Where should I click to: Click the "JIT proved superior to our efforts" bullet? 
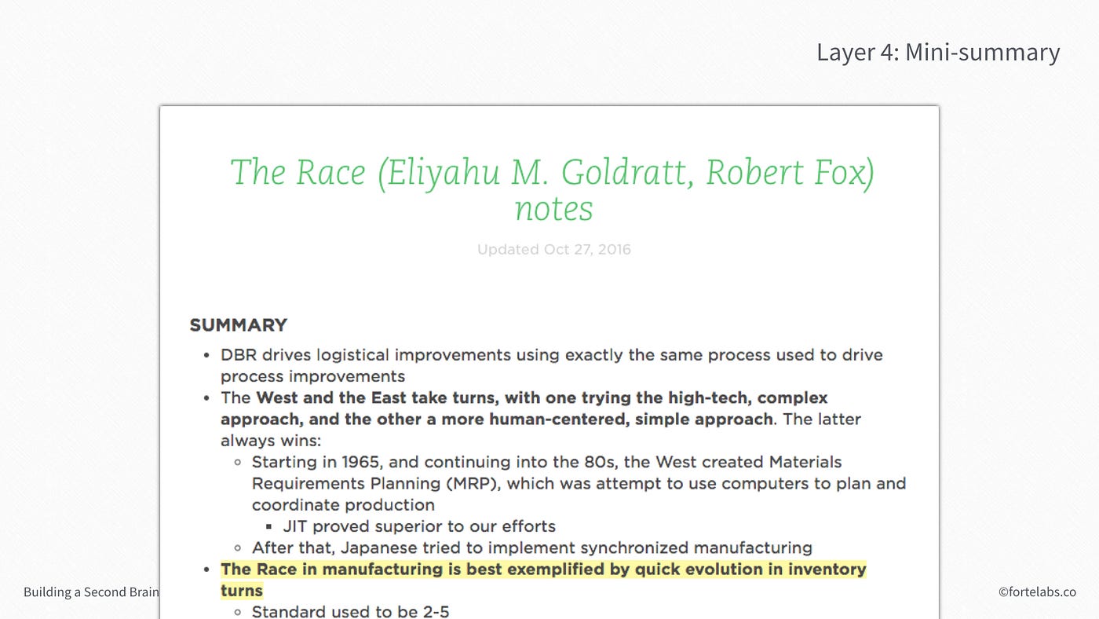pyautogui.click(x=419, y=526)
